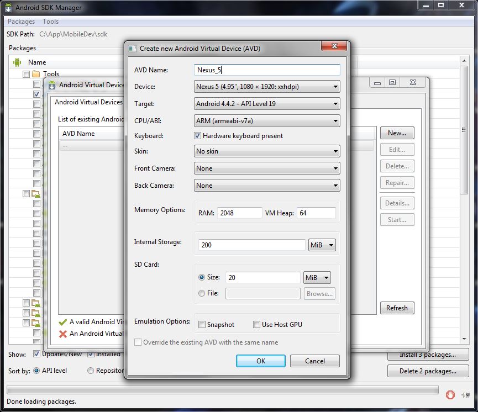Select Sort by Repository radio button
The width and height of the screenshot is (478, 412).
[91, 371]
